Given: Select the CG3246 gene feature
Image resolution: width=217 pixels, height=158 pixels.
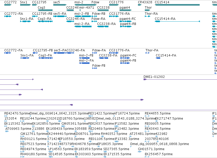Looking at the screenshot, I should (x=70, y=10).
